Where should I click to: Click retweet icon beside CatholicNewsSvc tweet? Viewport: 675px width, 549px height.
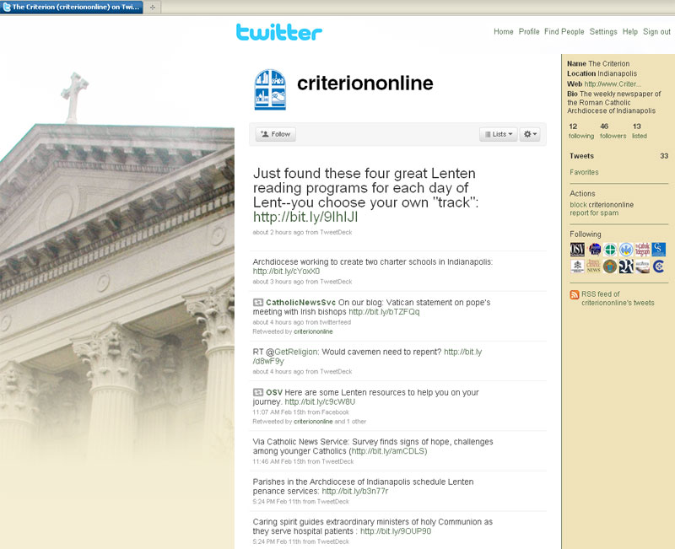click(258, 303)
